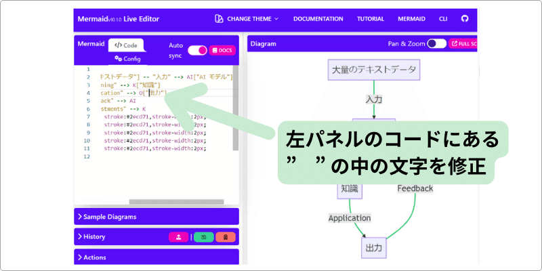Expand the Sample Diagrams section
Screen dimensions: 542x271
[157, 217]
